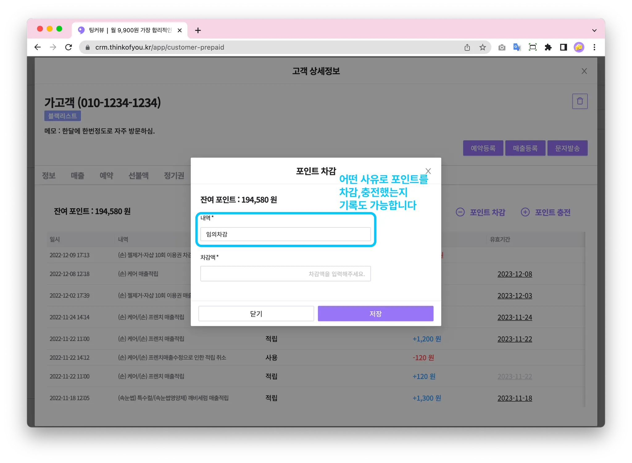Click the plus circle 포인트 충전 icon
This screenshot has height=463, width=632.
525,212
